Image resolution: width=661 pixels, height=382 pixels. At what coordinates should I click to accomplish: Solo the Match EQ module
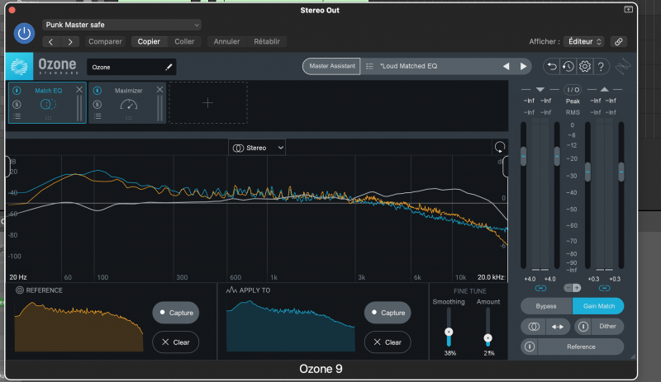17,104
